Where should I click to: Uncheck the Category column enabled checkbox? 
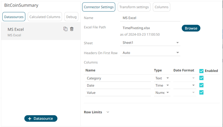pos(201,78)
